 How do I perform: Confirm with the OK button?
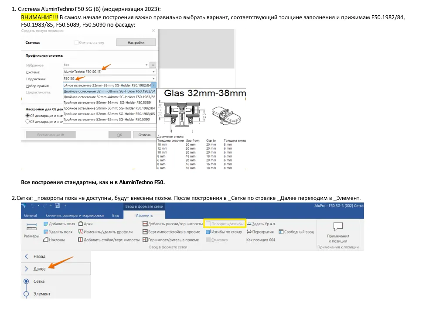119,135
